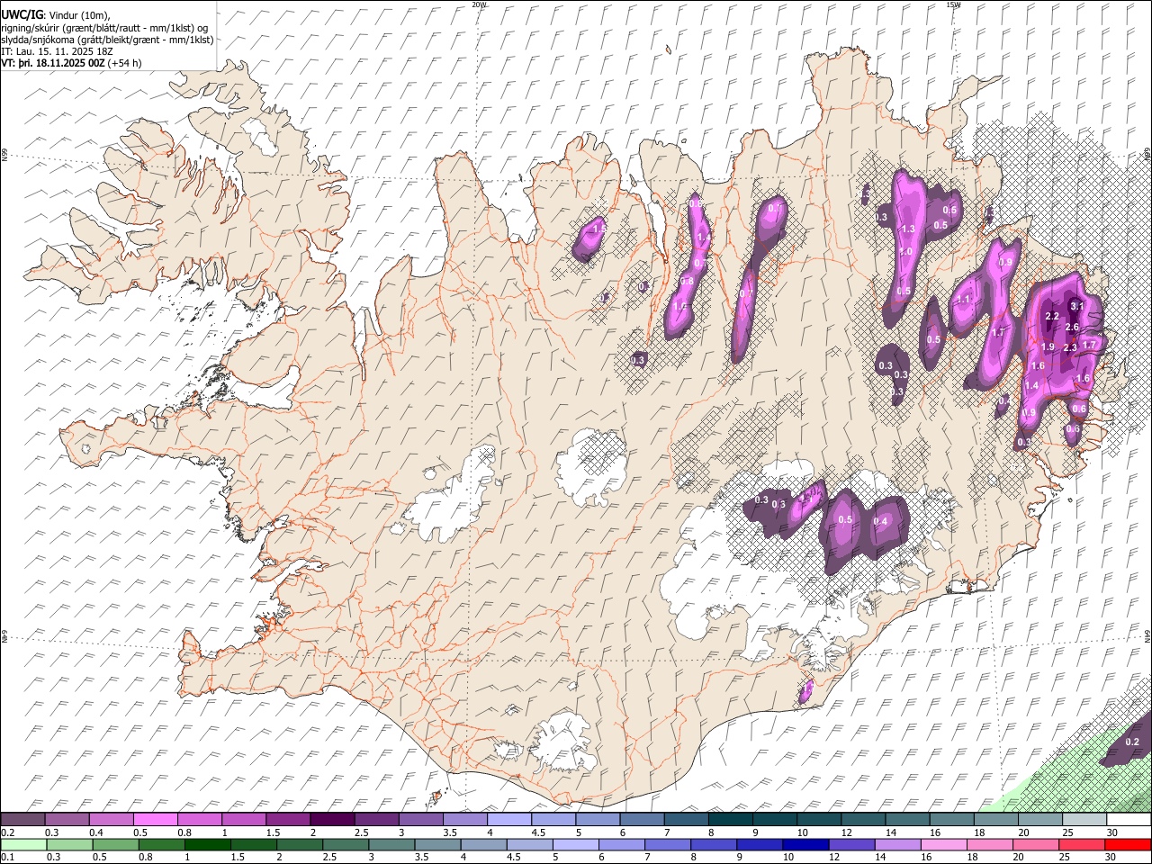
Task: Click the 'Vindur (10m)' header label
Action: [x=78, y=14]
